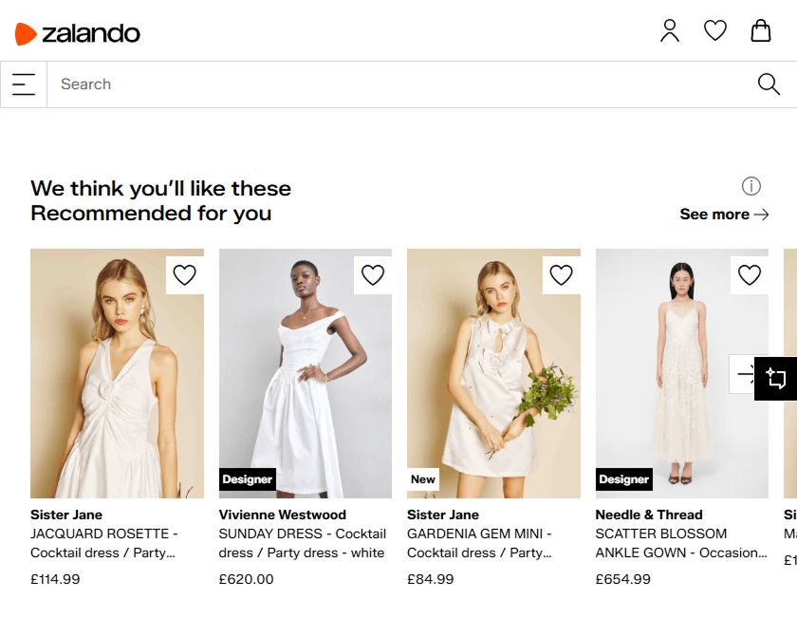Open the wishlist heart icon in the header
The image size is (797, 618).
pyautogui.click(x=715, y=30)
